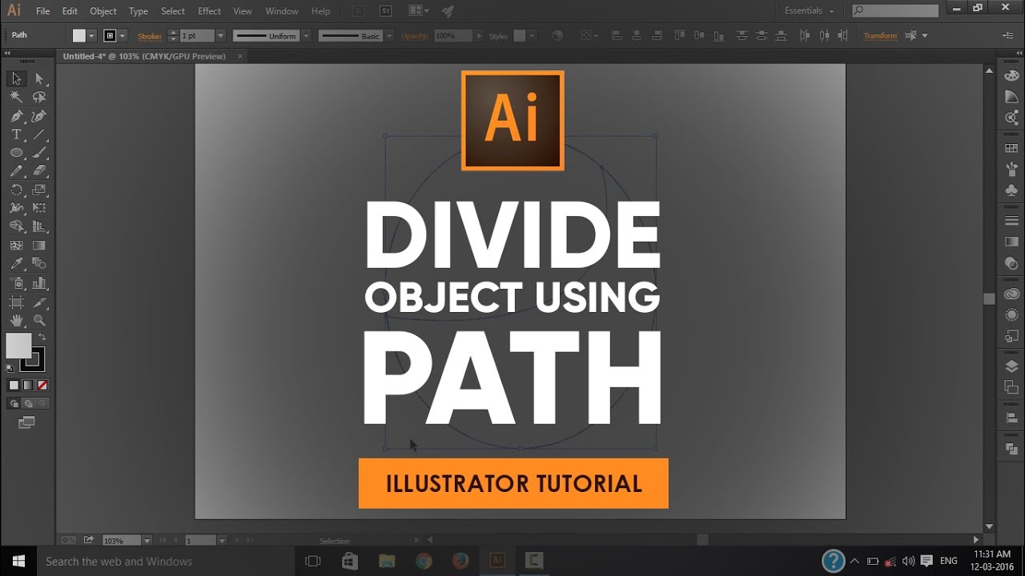The width and height of the screenshot is (1025, 576).
Task: Select the Lasso tool
Action: pyautogui.click(x=39, y=97)
